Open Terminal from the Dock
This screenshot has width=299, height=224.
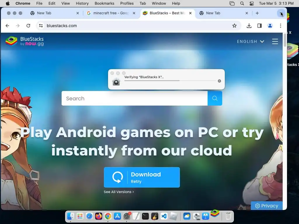(x=145, y=216)
